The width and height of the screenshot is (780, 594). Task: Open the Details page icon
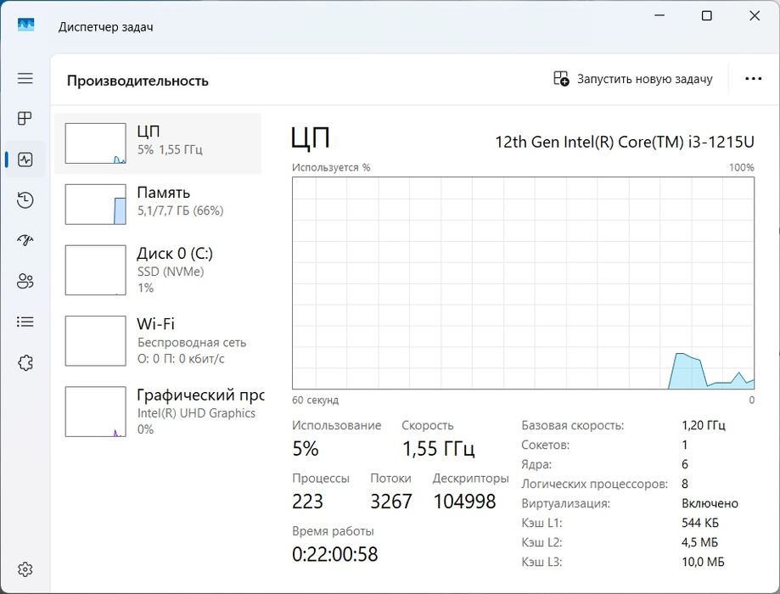25,322
